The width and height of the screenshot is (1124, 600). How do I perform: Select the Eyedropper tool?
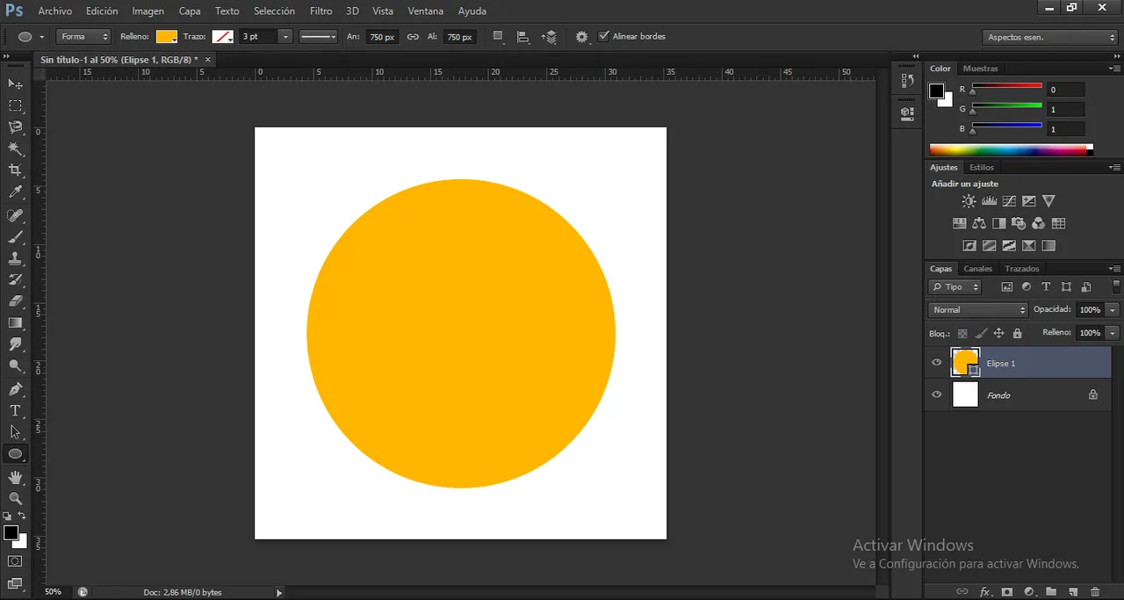click(15, 192)
